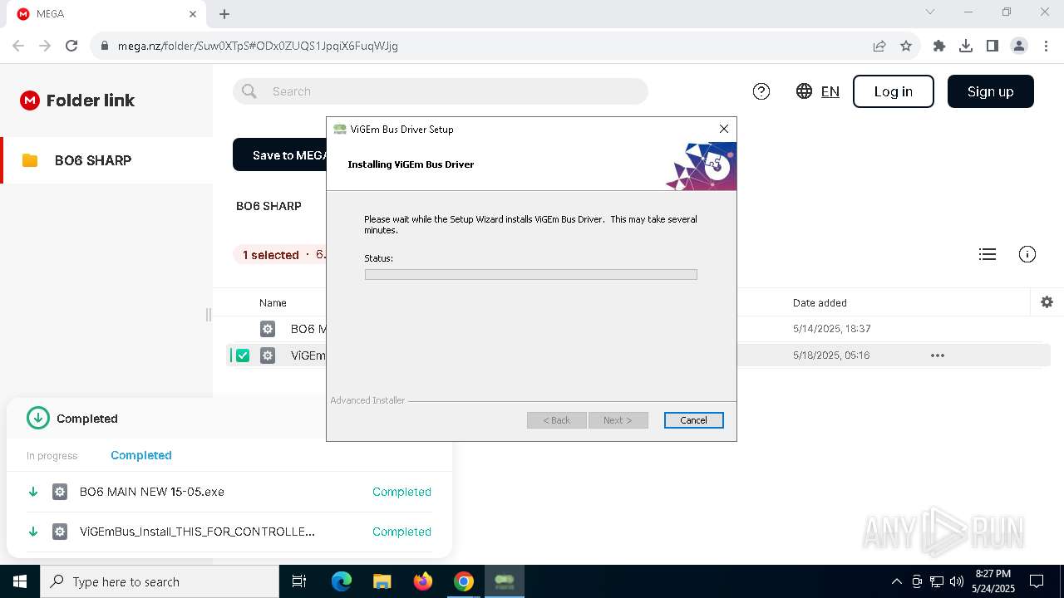
Task: Show hidden system tray icons
Action: (x=896, y=581)
